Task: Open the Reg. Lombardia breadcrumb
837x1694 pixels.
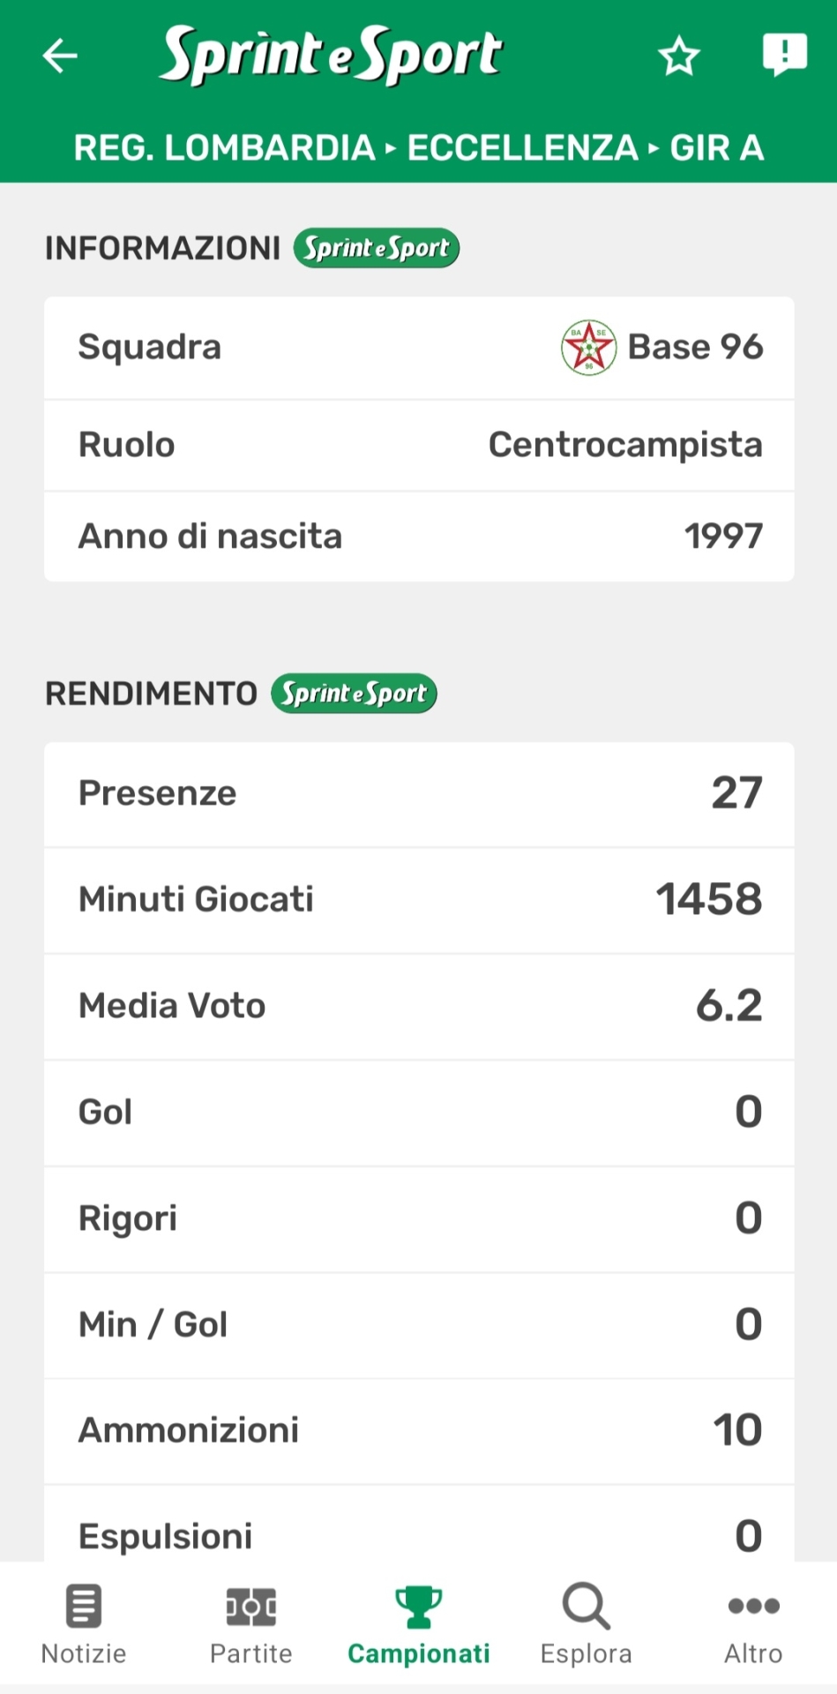Action: point(224,147)
